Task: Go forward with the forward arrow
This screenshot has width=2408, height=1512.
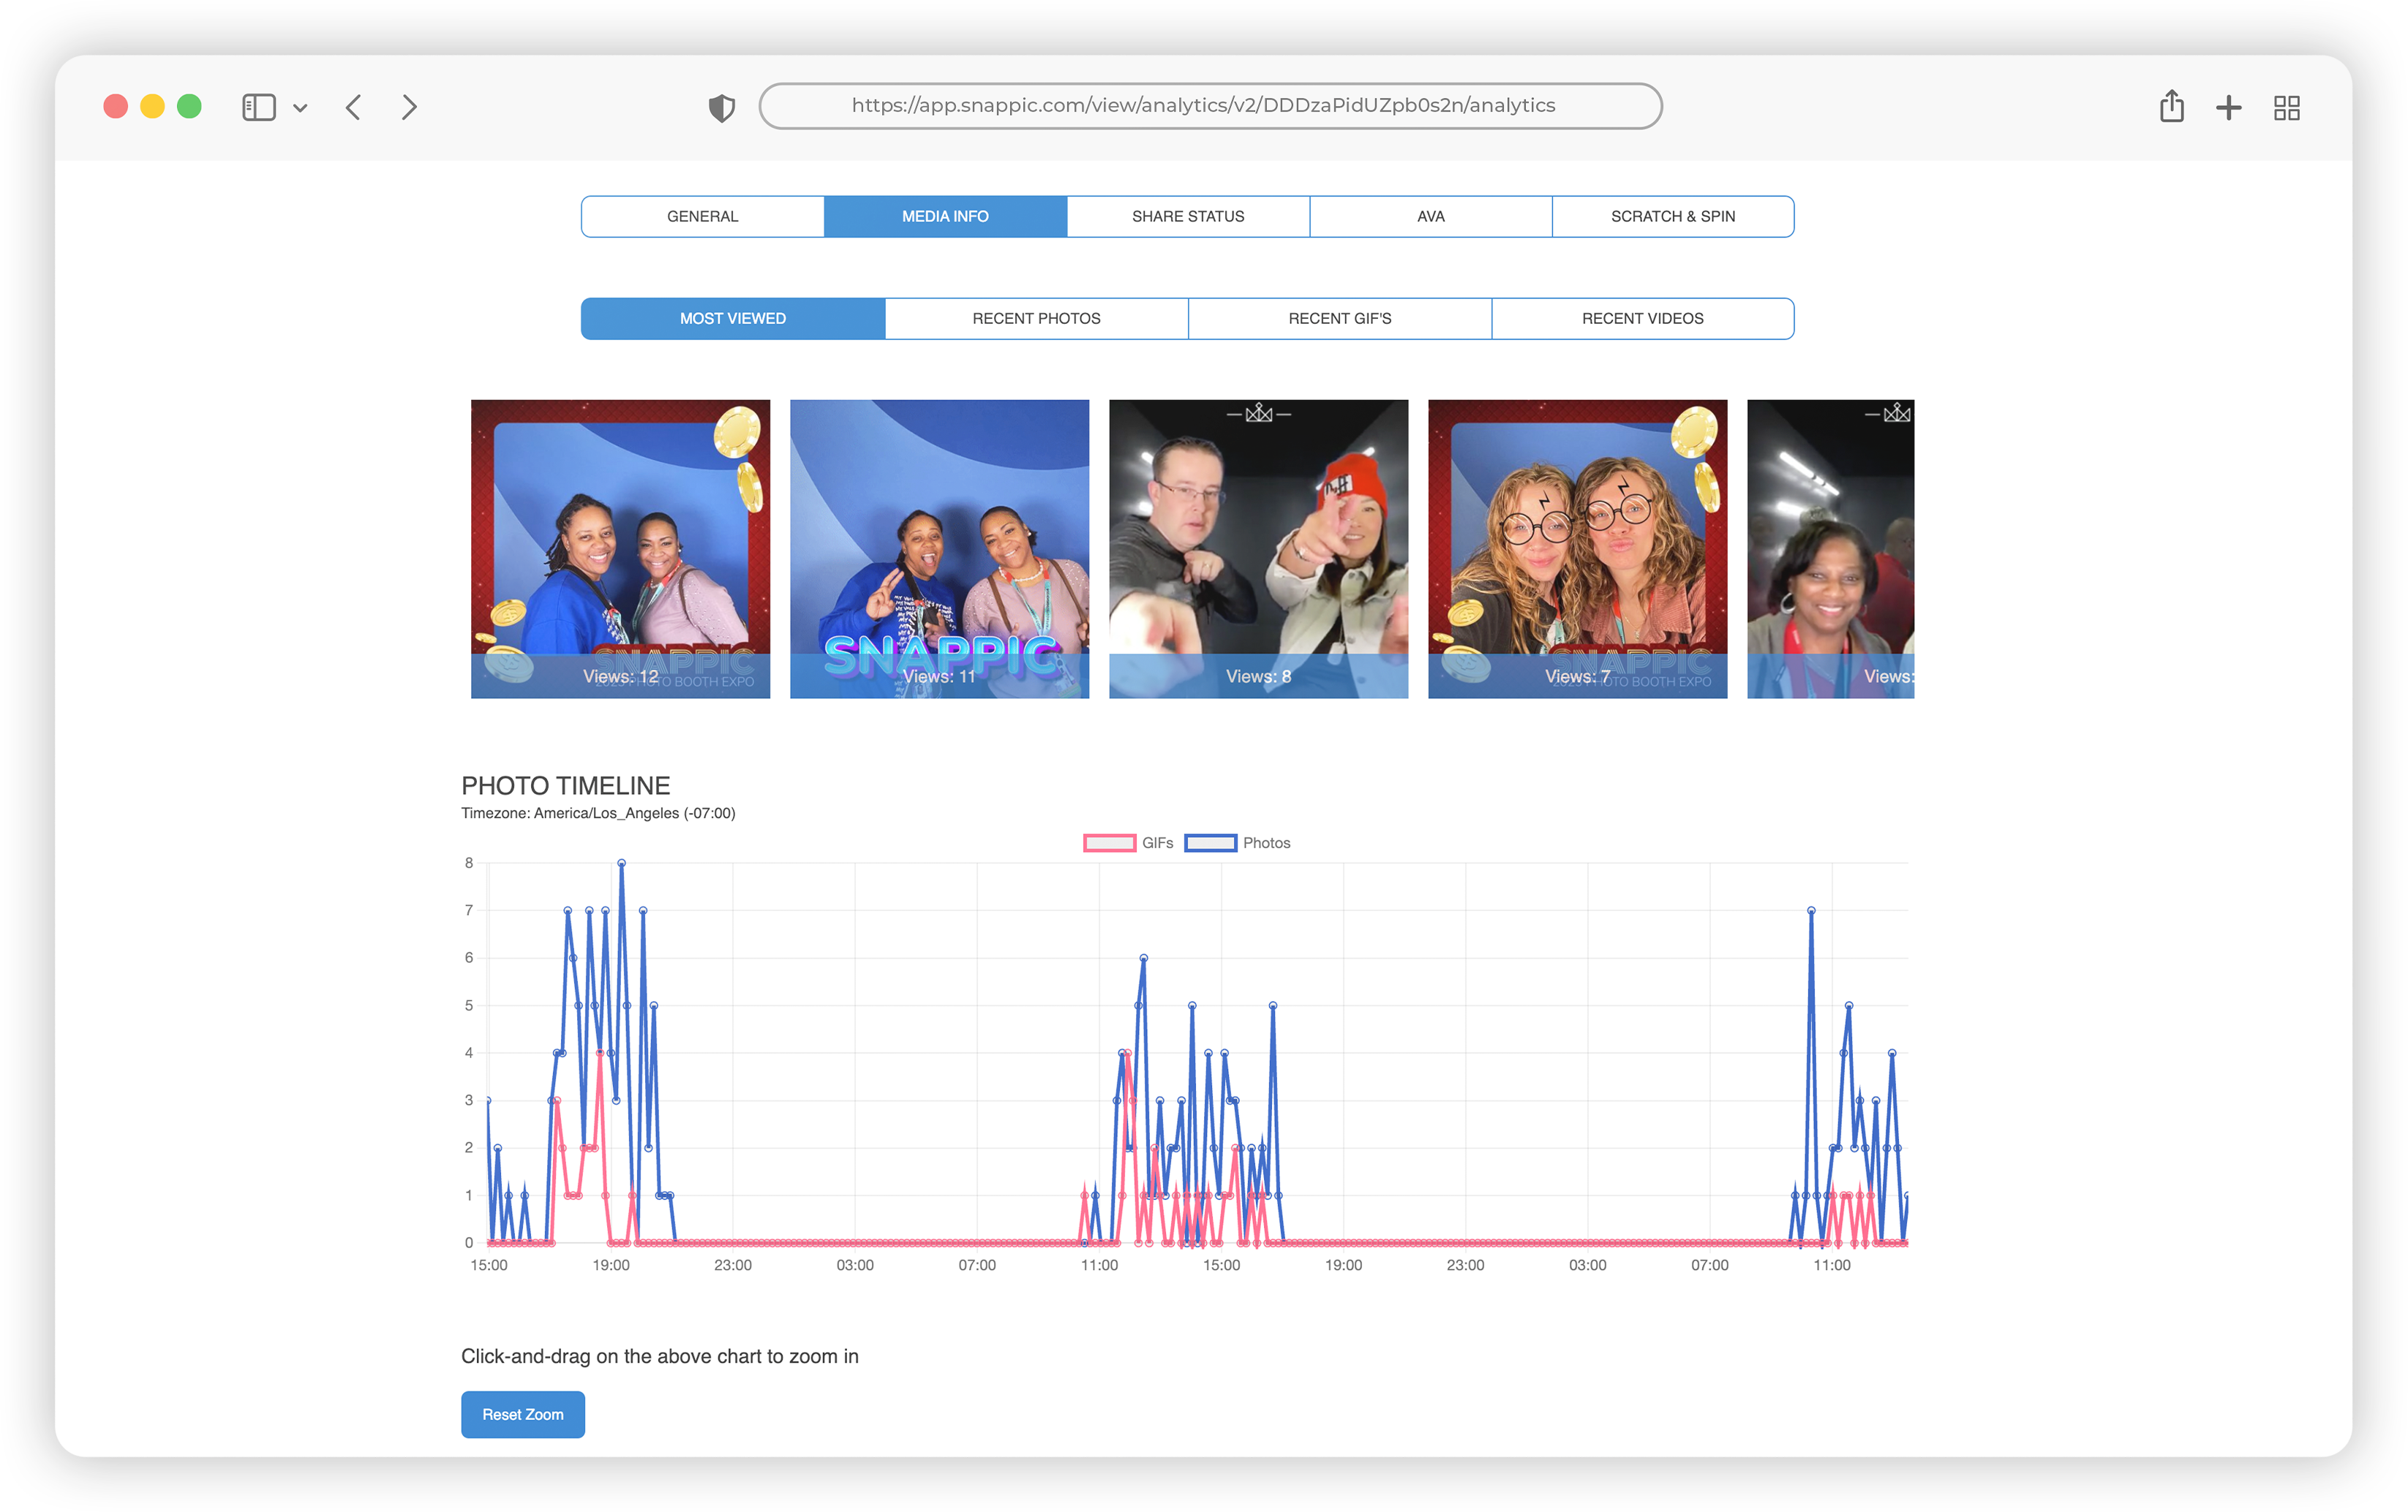Action: 409,107
